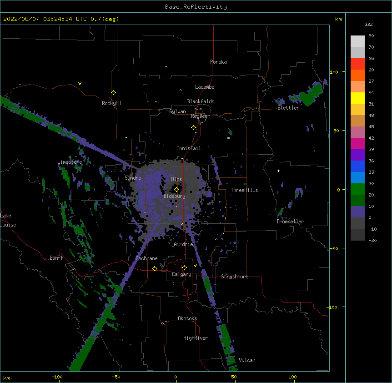
Task: Click the white caret marker west of Ponoka
Action: pyautogui.click(x=166, y=67)
